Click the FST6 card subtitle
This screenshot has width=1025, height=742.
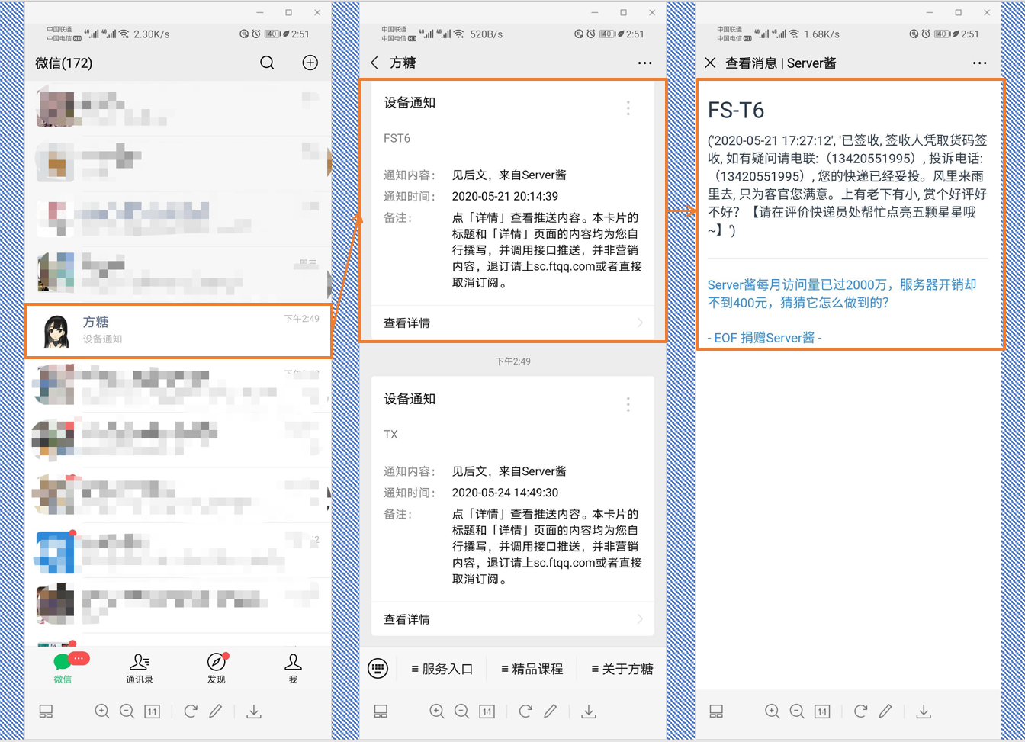pyautogui.click(x=397, y=138)
